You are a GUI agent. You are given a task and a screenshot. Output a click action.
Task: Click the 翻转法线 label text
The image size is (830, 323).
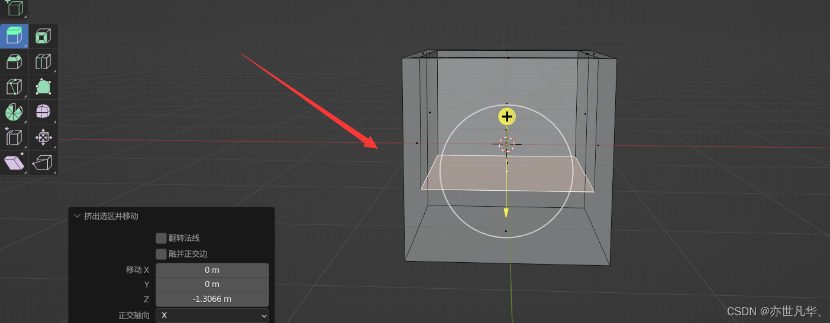184,238
